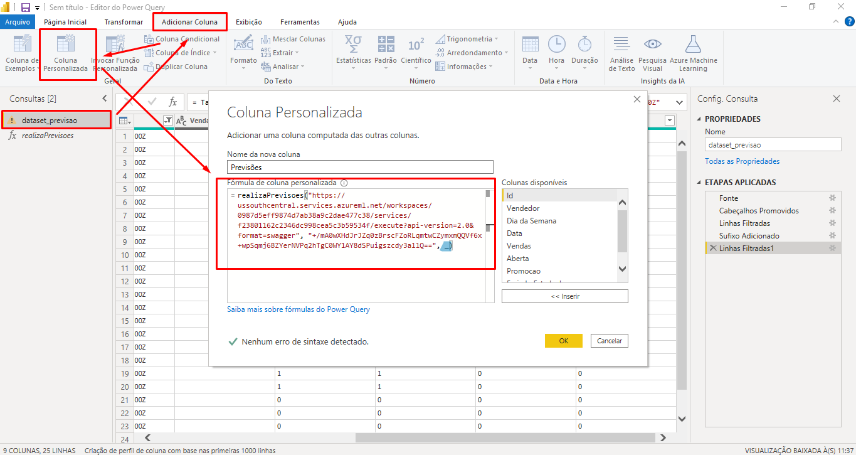Select Aberta in available columns
Image resolution: width=856 pixels, height=455 pixels.
point(559,259)
